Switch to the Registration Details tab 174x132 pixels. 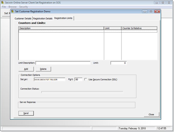coord(43,19)
